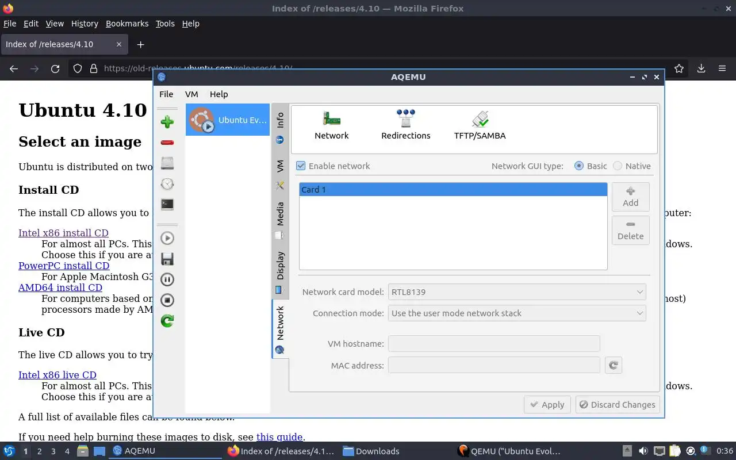Click the green reset VM icon

click(167, 321)
